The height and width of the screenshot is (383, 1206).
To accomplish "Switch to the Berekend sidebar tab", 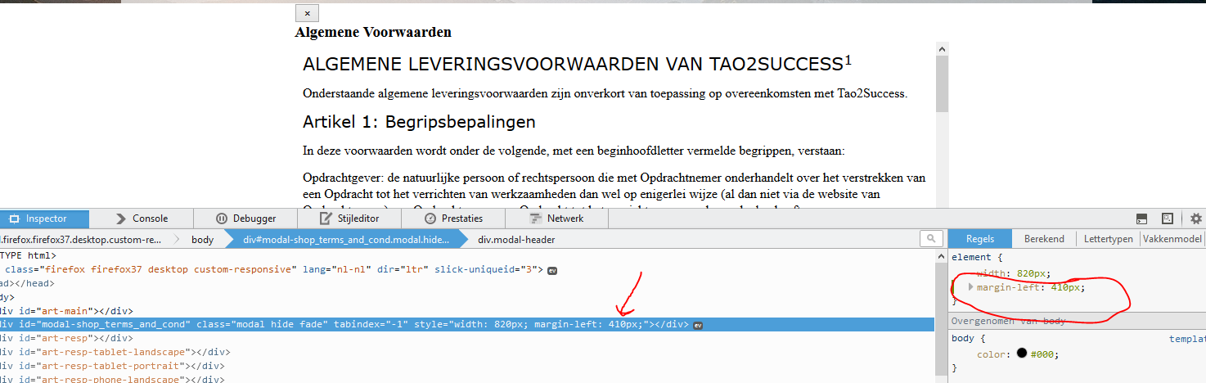I will pyautogui.click(x=1044, y=239).
